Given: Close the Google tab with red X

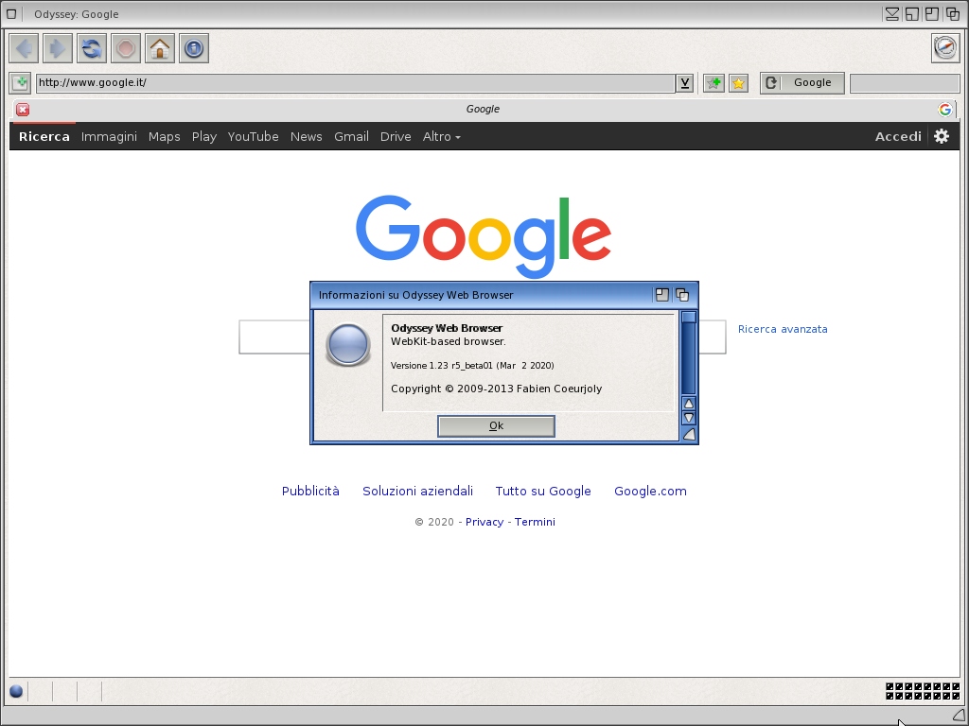Looking at the screenshot, I should pos(23,110).
